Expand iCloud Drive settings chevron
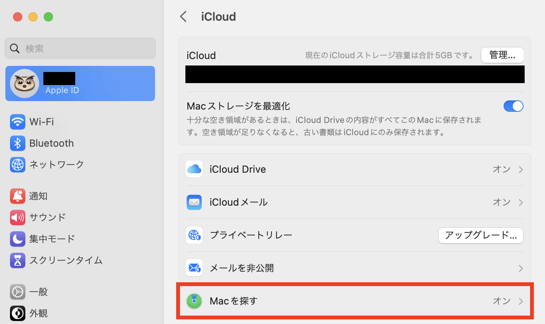This screenshot has height=324, width=545. click(521, 169)
